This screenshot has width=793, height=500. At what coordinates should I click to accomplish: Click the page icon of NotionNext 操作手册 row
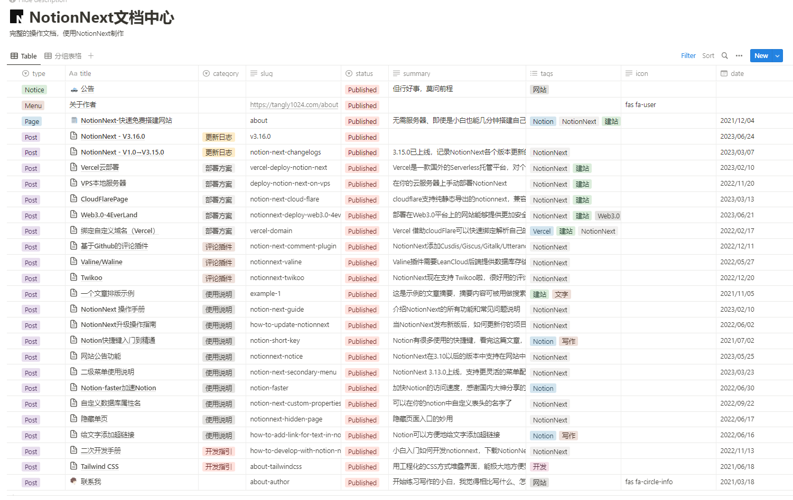coord(74,309)
